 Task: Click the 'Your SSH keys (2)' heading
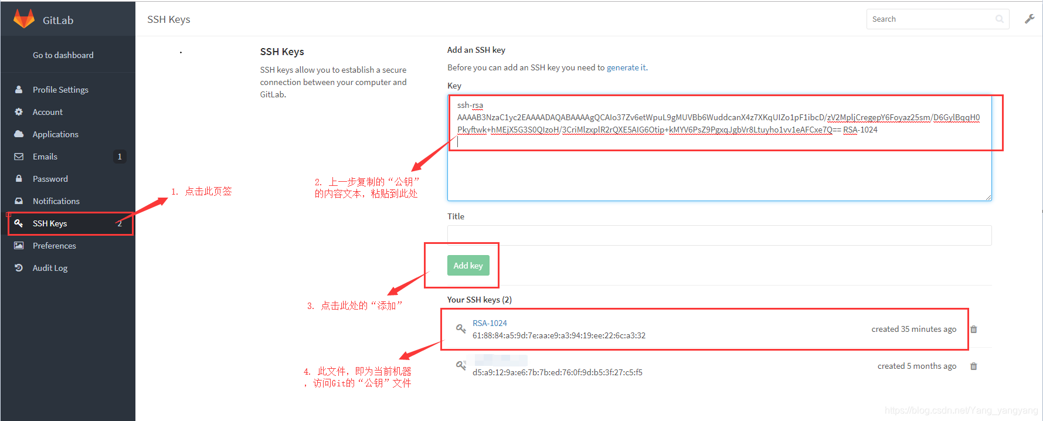point(480,300)
